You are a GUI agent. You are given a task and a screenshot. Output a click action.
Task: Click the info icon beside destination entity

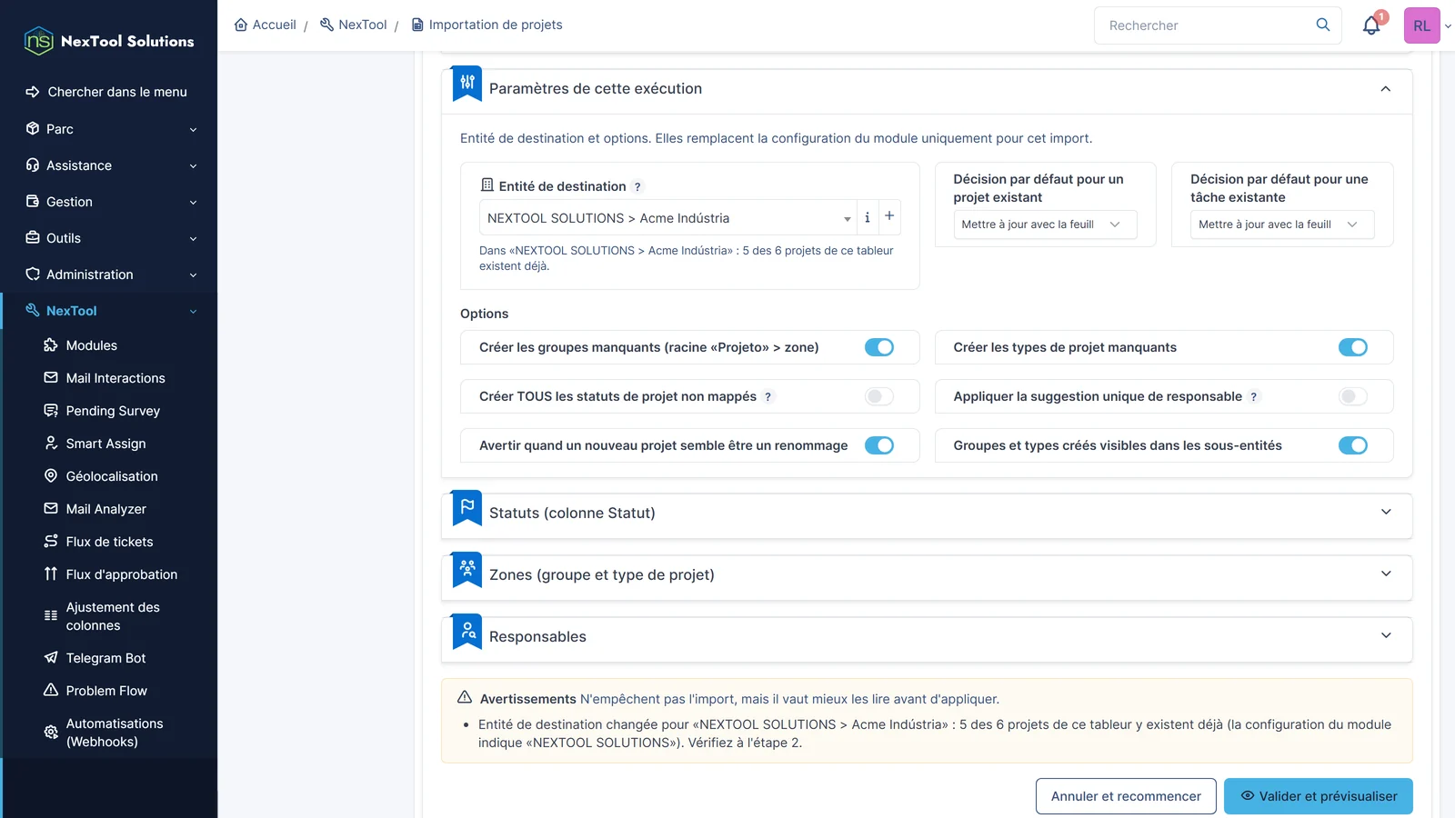[868, 217]
